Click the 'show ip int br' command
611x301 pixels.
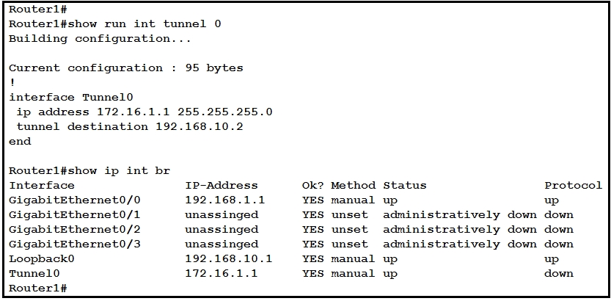89,170
